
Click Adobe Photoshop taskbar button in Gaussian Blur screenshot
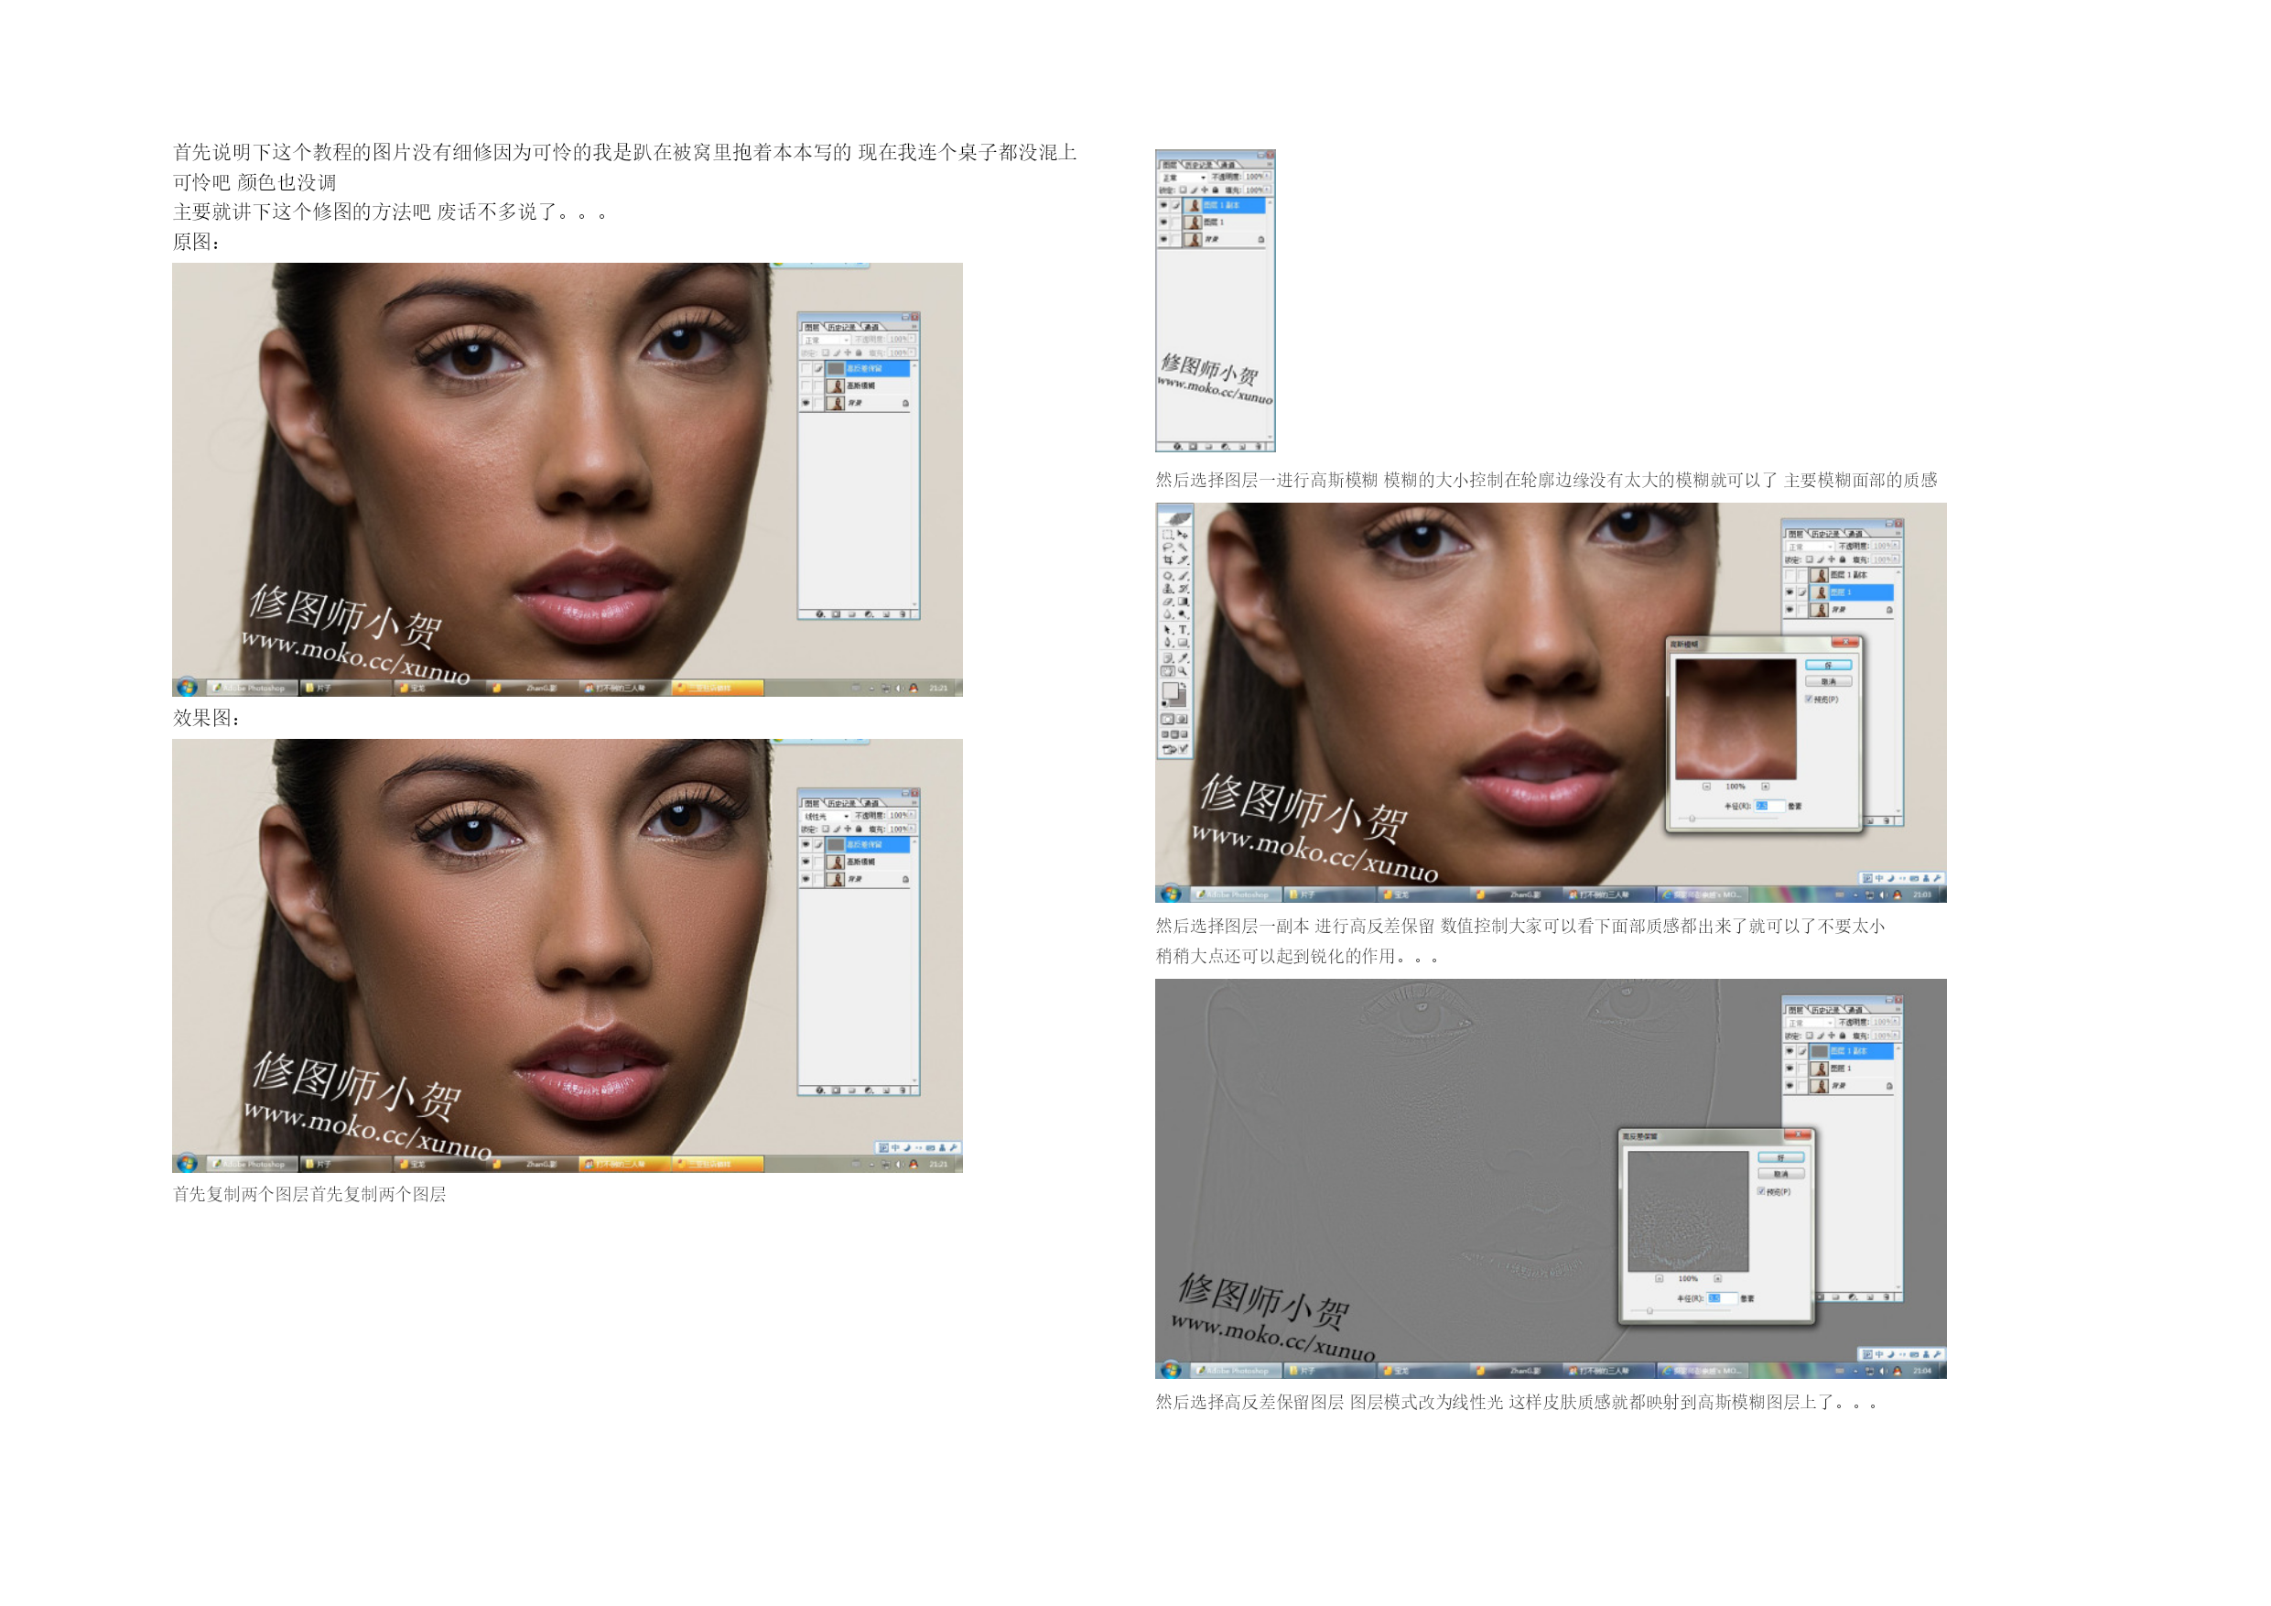pyautogui.click(x=1237, y=895)
